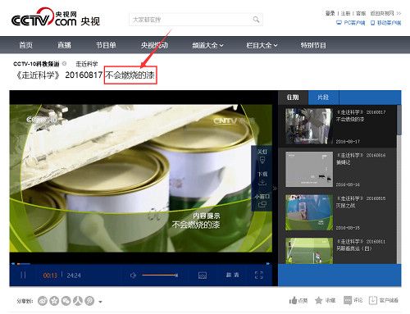This screenshot has width=410, height=314.
Task: Click the 注册 register link
Action: 345,13
